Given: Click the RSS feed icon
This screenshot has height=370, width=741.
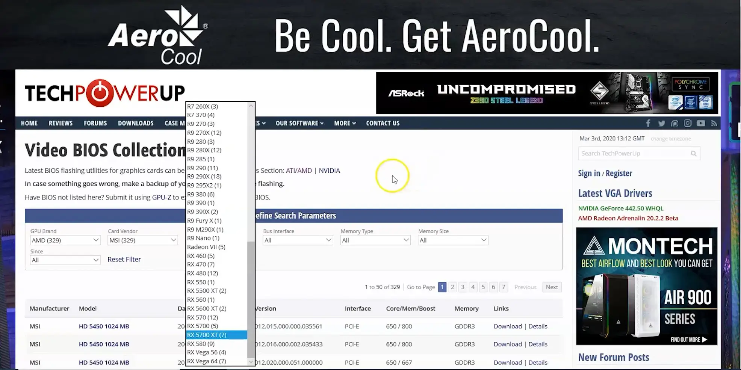Looking at the screenshot, I should tap(714, 123).
